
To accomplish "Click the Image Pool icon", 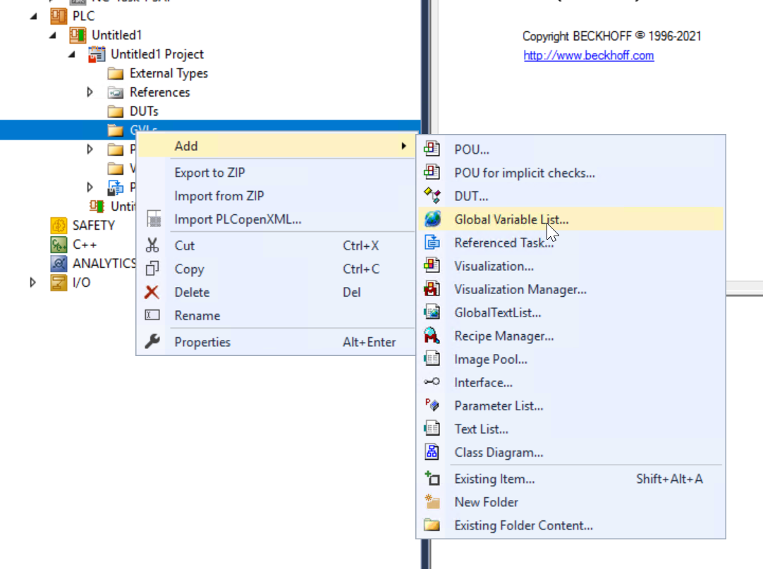I will 432,359.
